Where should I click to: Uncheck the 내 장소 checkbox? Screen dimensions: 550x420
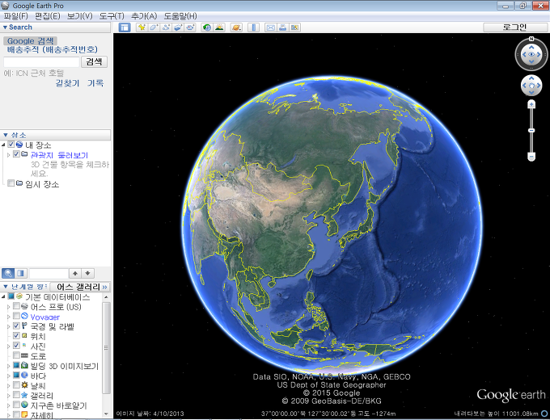click(x=11, y=145)
